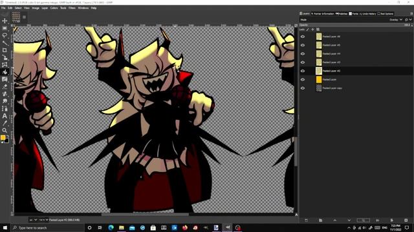Image resolution: width=414 pixels, height=232 pixels.
Task: Switch to the Palettes tab
Action: [342, 14]
